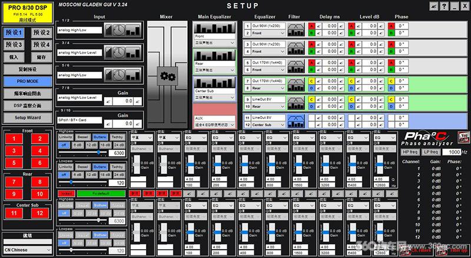Click the signal ramp icon for input 5/6
The image size is (471, 258).
tap(109, 75)
